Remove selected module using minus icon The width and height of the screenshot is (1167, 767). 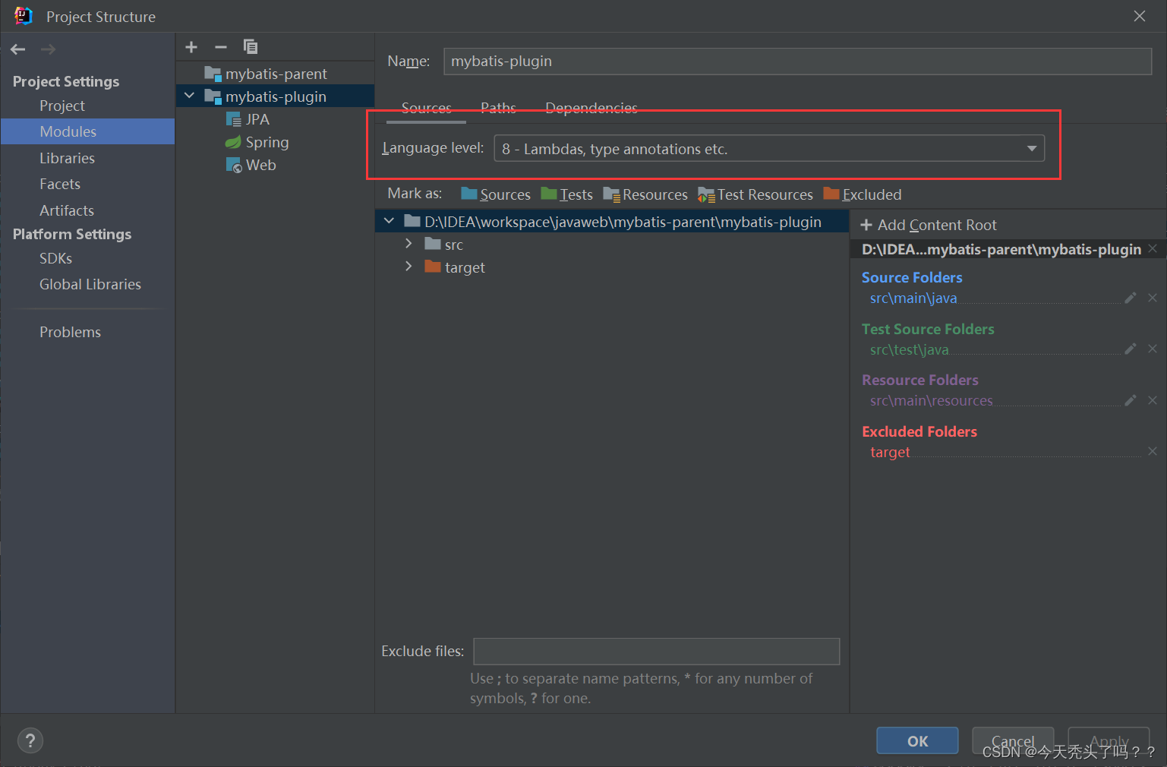(221, 46)
